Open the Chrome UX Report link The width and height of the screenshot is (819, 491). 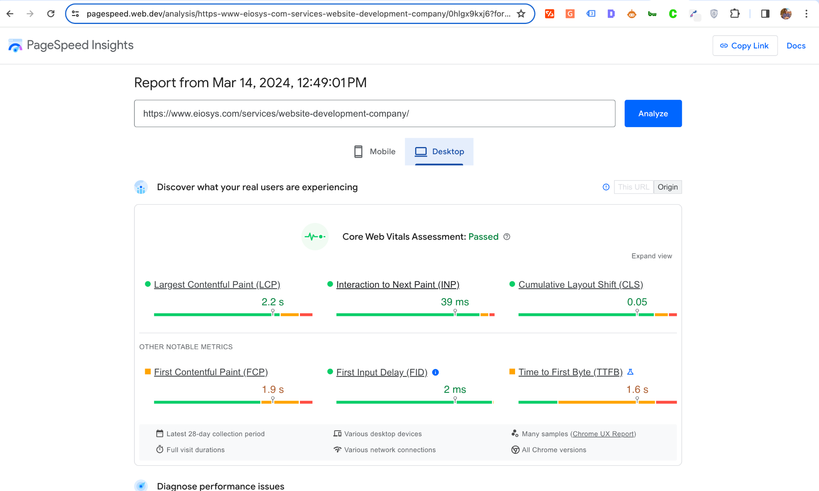[603, 434]
